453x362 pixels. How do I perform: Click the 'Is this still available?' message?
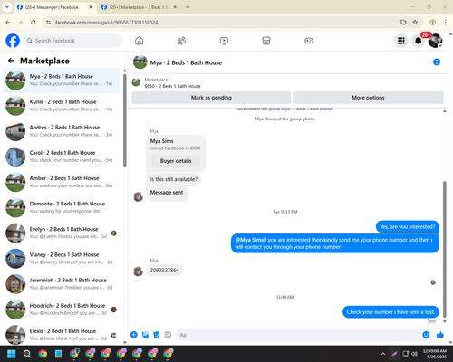[174, 179]
